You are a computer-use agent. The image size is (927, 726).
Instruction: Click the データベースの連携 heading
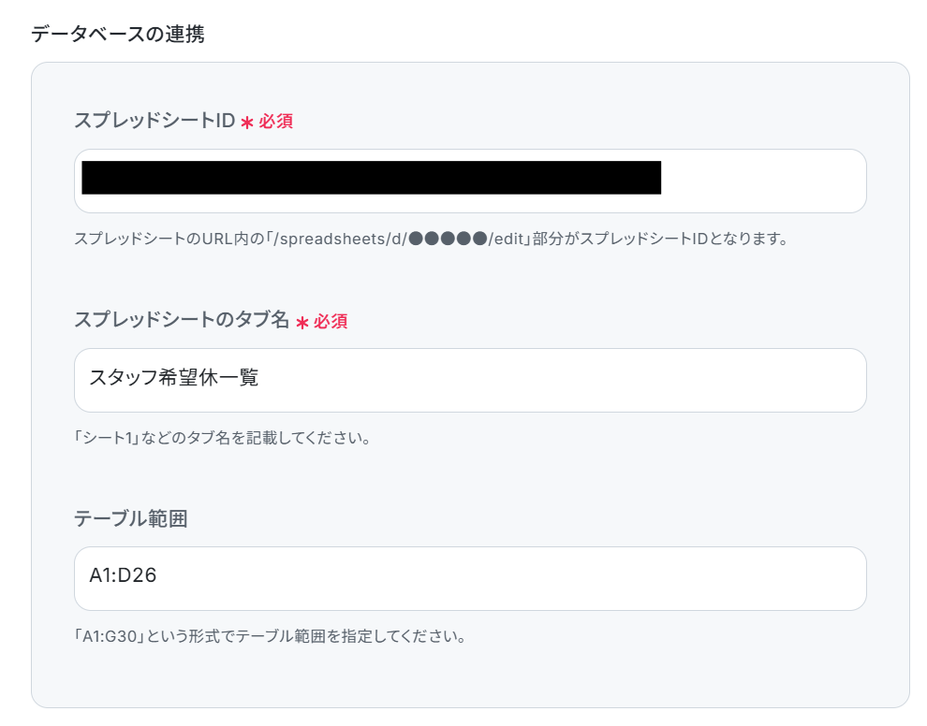click(118, 34)
